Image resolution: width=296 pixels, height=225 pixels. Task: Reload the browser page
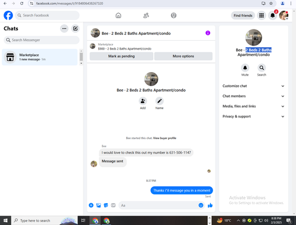pos(22,4)
